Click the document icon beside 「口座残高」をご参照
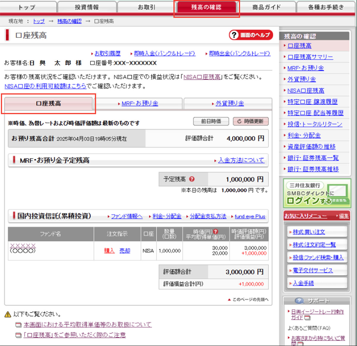The height and width of the screenshot is (346, 357). click(18, 335)
